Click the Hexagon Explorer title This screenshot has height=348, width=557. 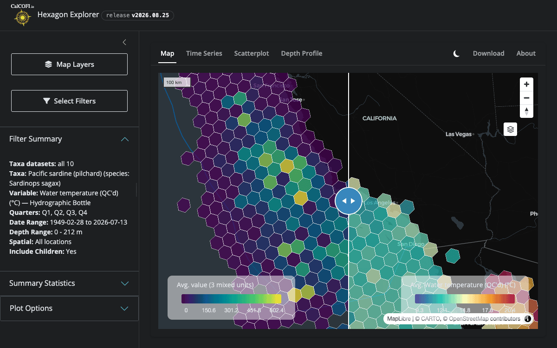(68, 15)
